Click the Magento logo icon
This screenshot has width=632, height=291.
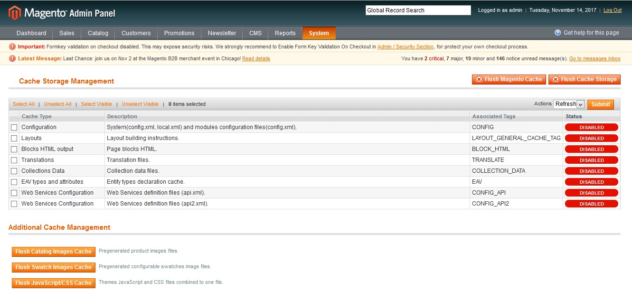click(x=15, y=13)
